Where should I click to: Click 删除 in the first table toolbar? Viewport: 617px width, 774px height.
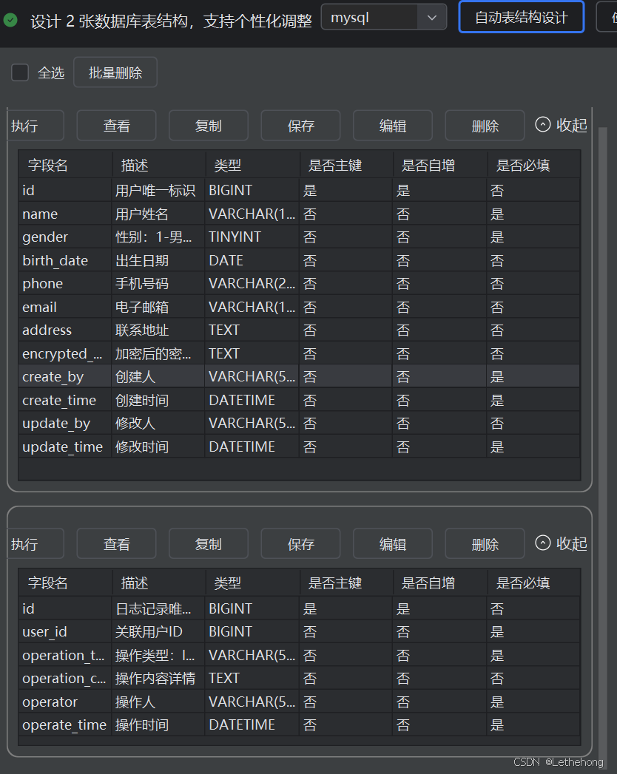point(485,126)
